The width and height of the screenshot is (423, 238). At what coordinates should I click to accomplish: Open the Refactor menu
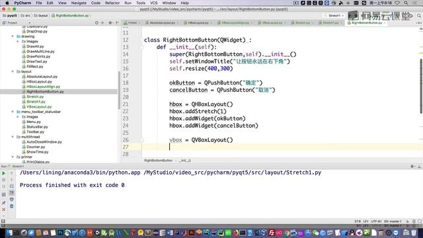coord(112,3)
